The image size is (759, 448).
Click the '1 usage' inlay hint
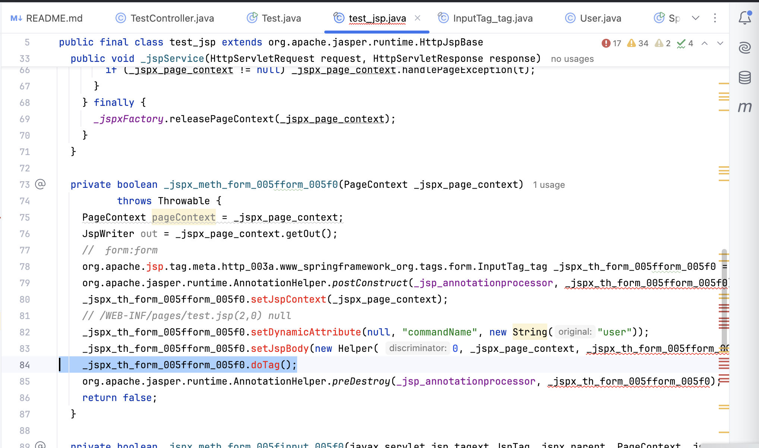coord(549,185)
